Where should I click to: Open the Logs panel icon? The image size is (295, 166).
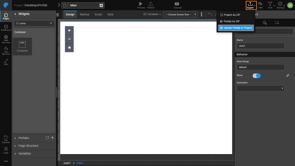(5, 149)
